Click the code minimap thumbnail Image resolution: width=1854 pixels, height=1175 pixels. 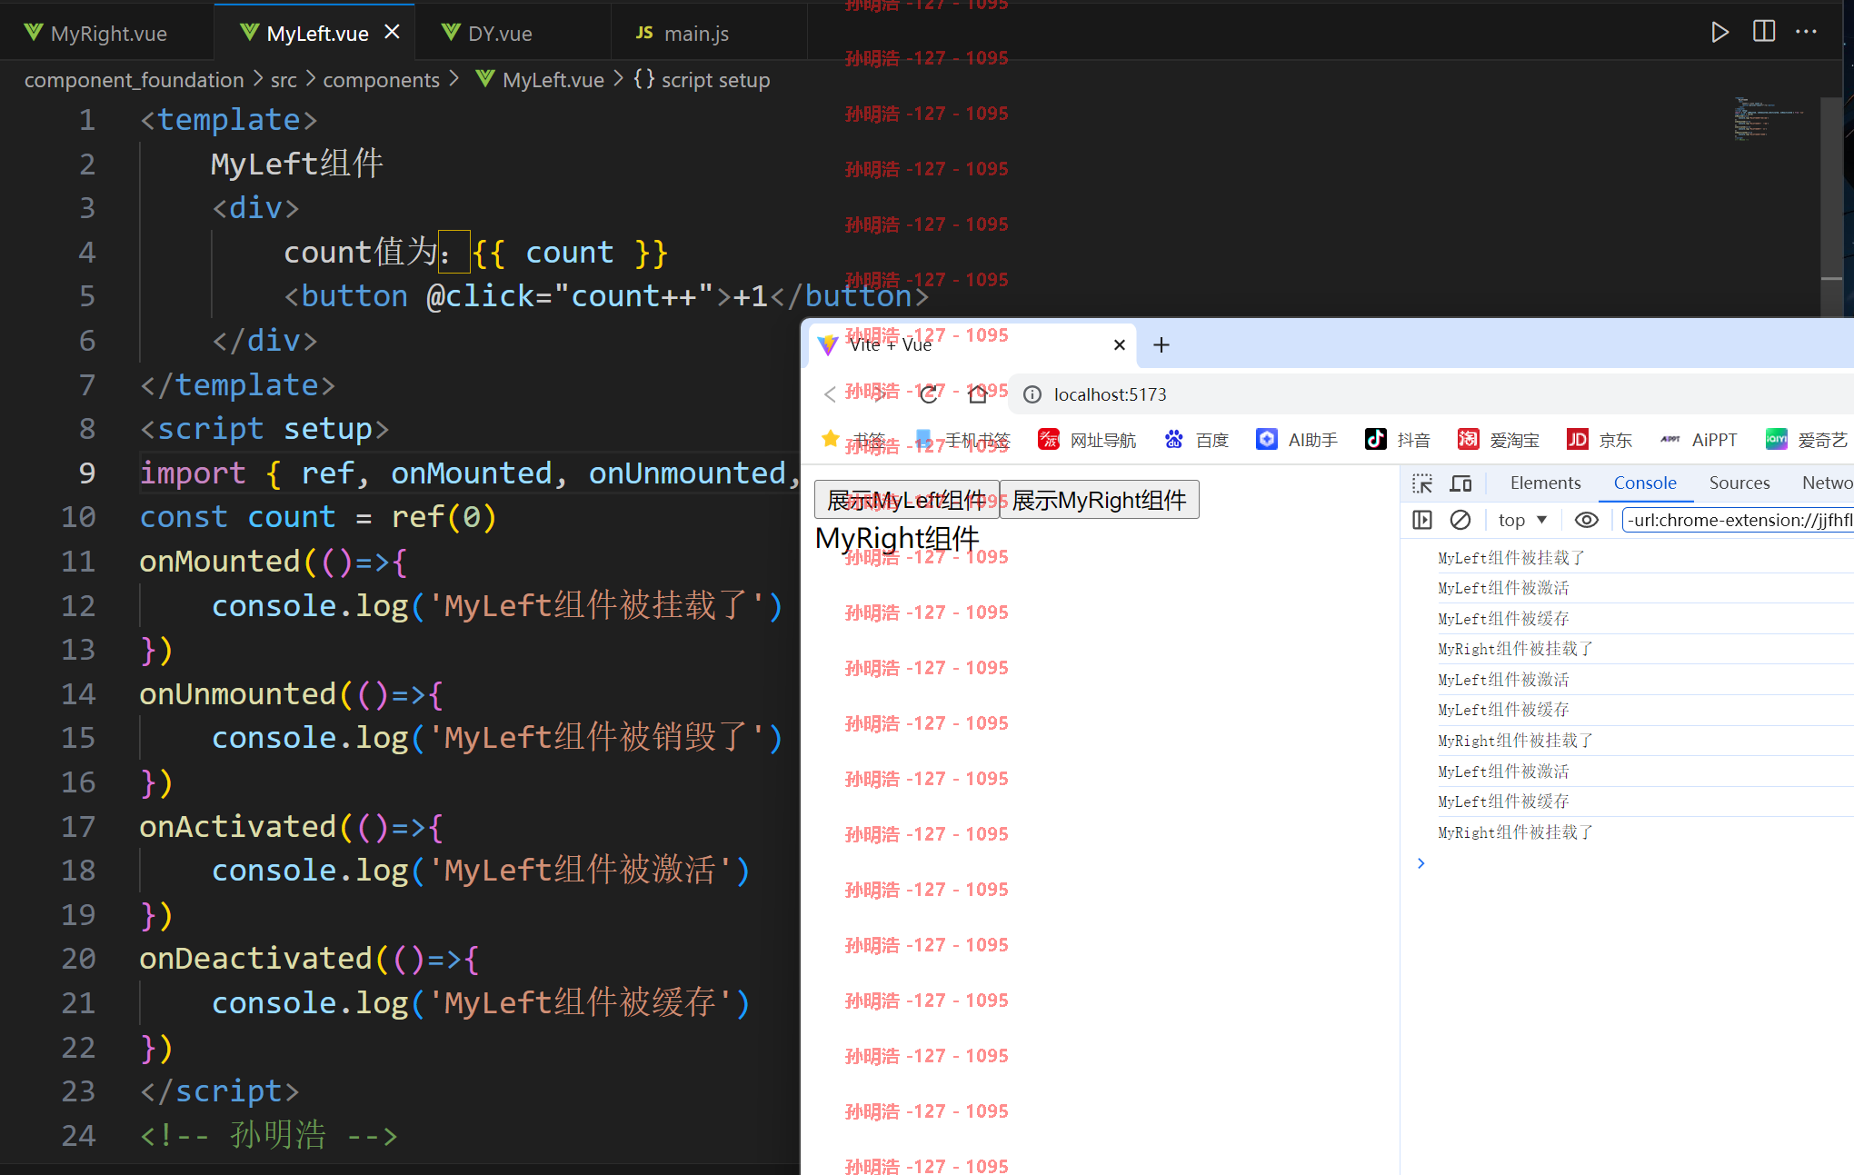pyautogui.click(x=1768, y=118)
